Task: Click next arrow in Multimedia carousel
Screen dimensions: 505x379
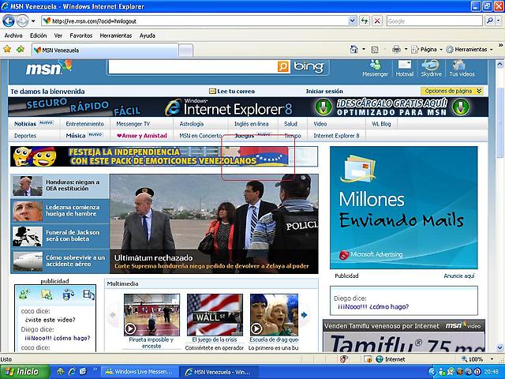Action: [x=305, y=315]
